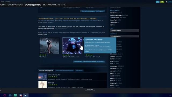Image resolution: width=172 pixels, height=97 pixels.
Task: Open the taskbar icon left of Steam
Action: (21, 95)
